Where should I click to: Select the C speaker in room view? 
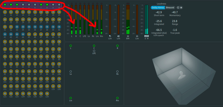94,46
